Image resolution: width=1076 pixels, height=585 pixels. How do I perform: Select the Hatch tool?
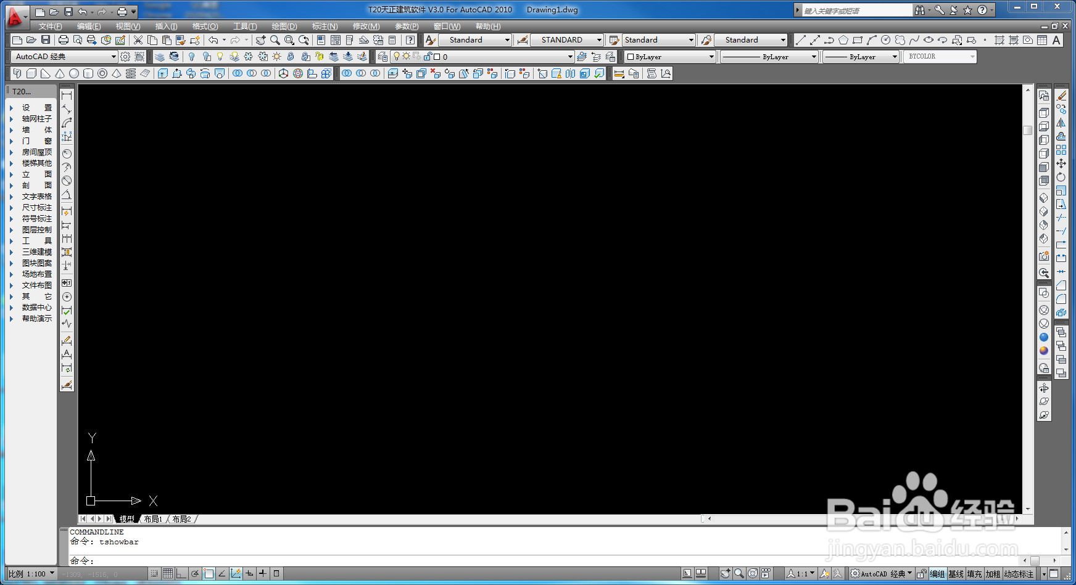tap(999, 40)
